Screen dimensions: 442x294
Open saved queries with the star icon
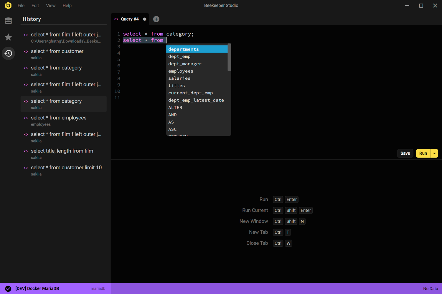[8, 37]
